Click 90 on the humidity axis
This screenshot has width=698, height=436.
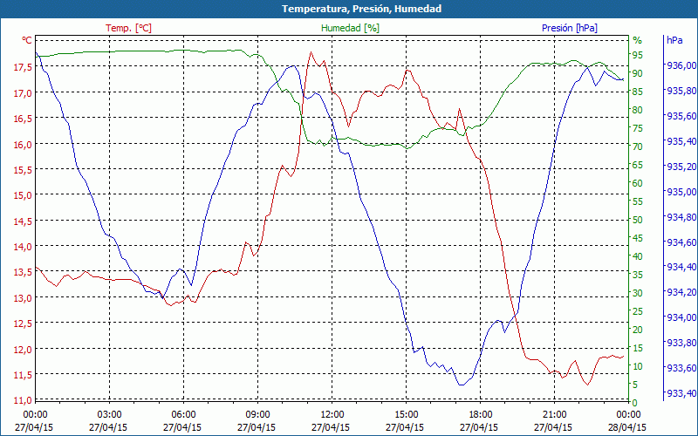pos(638,73)
